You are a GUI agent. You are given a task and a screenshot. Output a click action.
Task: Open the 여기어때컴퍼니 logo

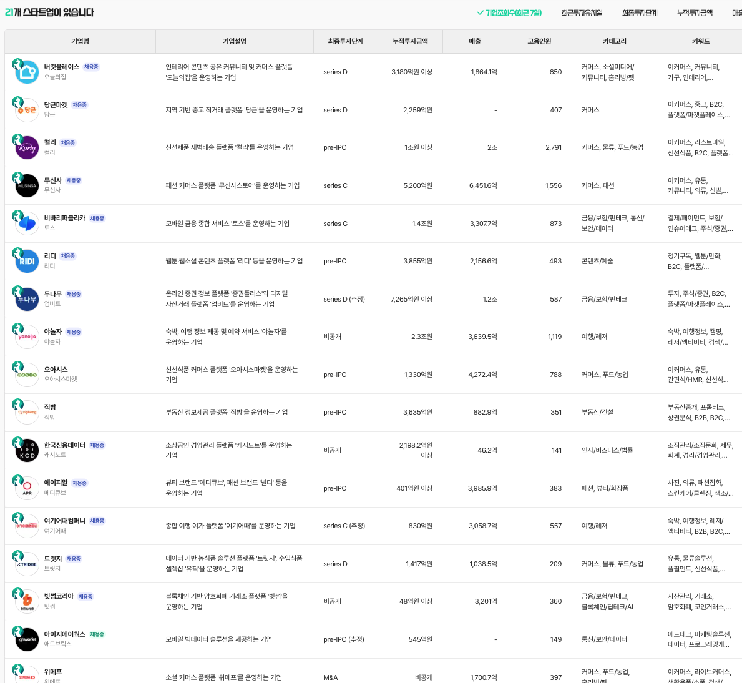pos(27,526)
